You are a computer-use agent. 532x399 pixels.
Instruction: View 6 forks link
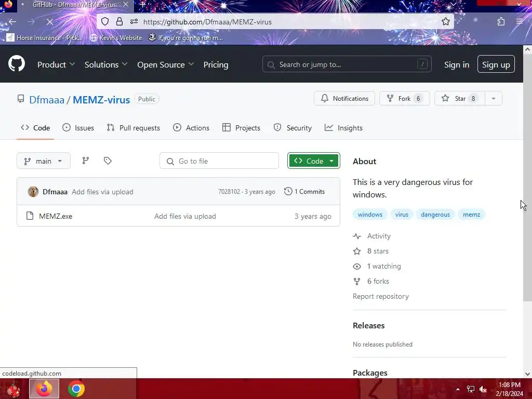[371, 281]
